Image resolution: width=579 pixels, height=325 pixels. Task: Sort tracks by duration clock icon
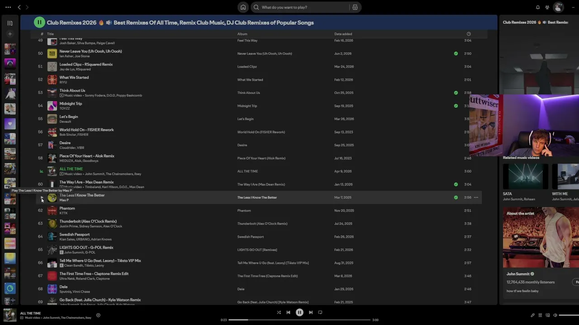point(469,34)
